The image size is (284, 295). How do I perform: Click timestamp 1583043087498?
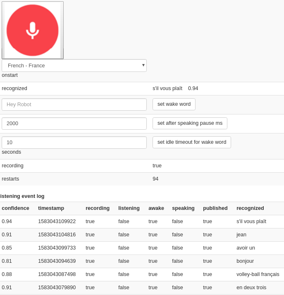[57, 274]
